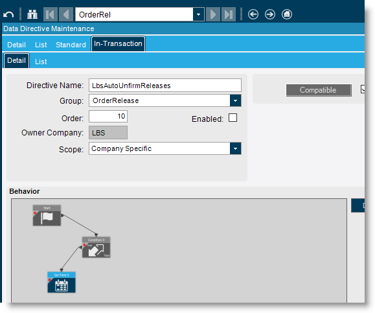The image size is (375, 313).
Task: Click the Behavior section heading
Action: pos(25,191)
